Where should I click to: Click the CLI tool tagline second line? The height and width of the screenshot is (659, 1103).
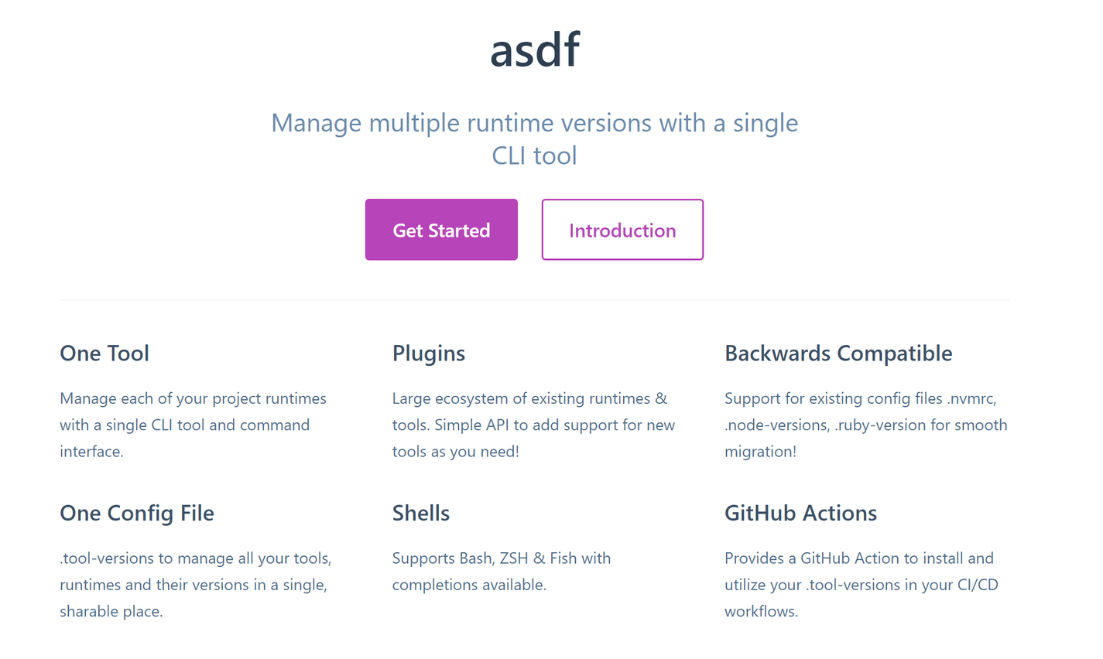pyautogui.click(x=533, y=155)
